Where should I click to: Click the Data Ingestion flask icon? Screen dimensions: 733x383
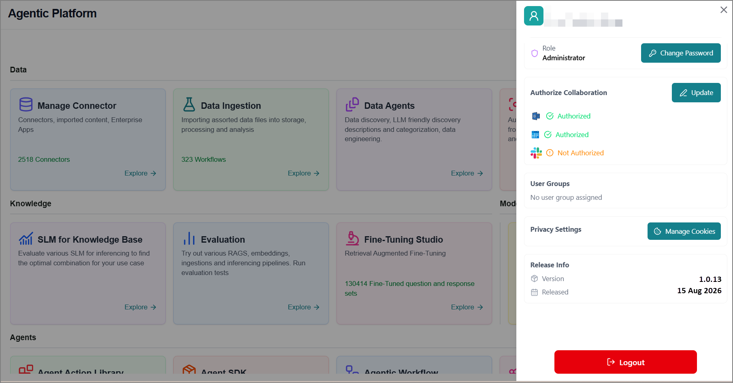189,104
